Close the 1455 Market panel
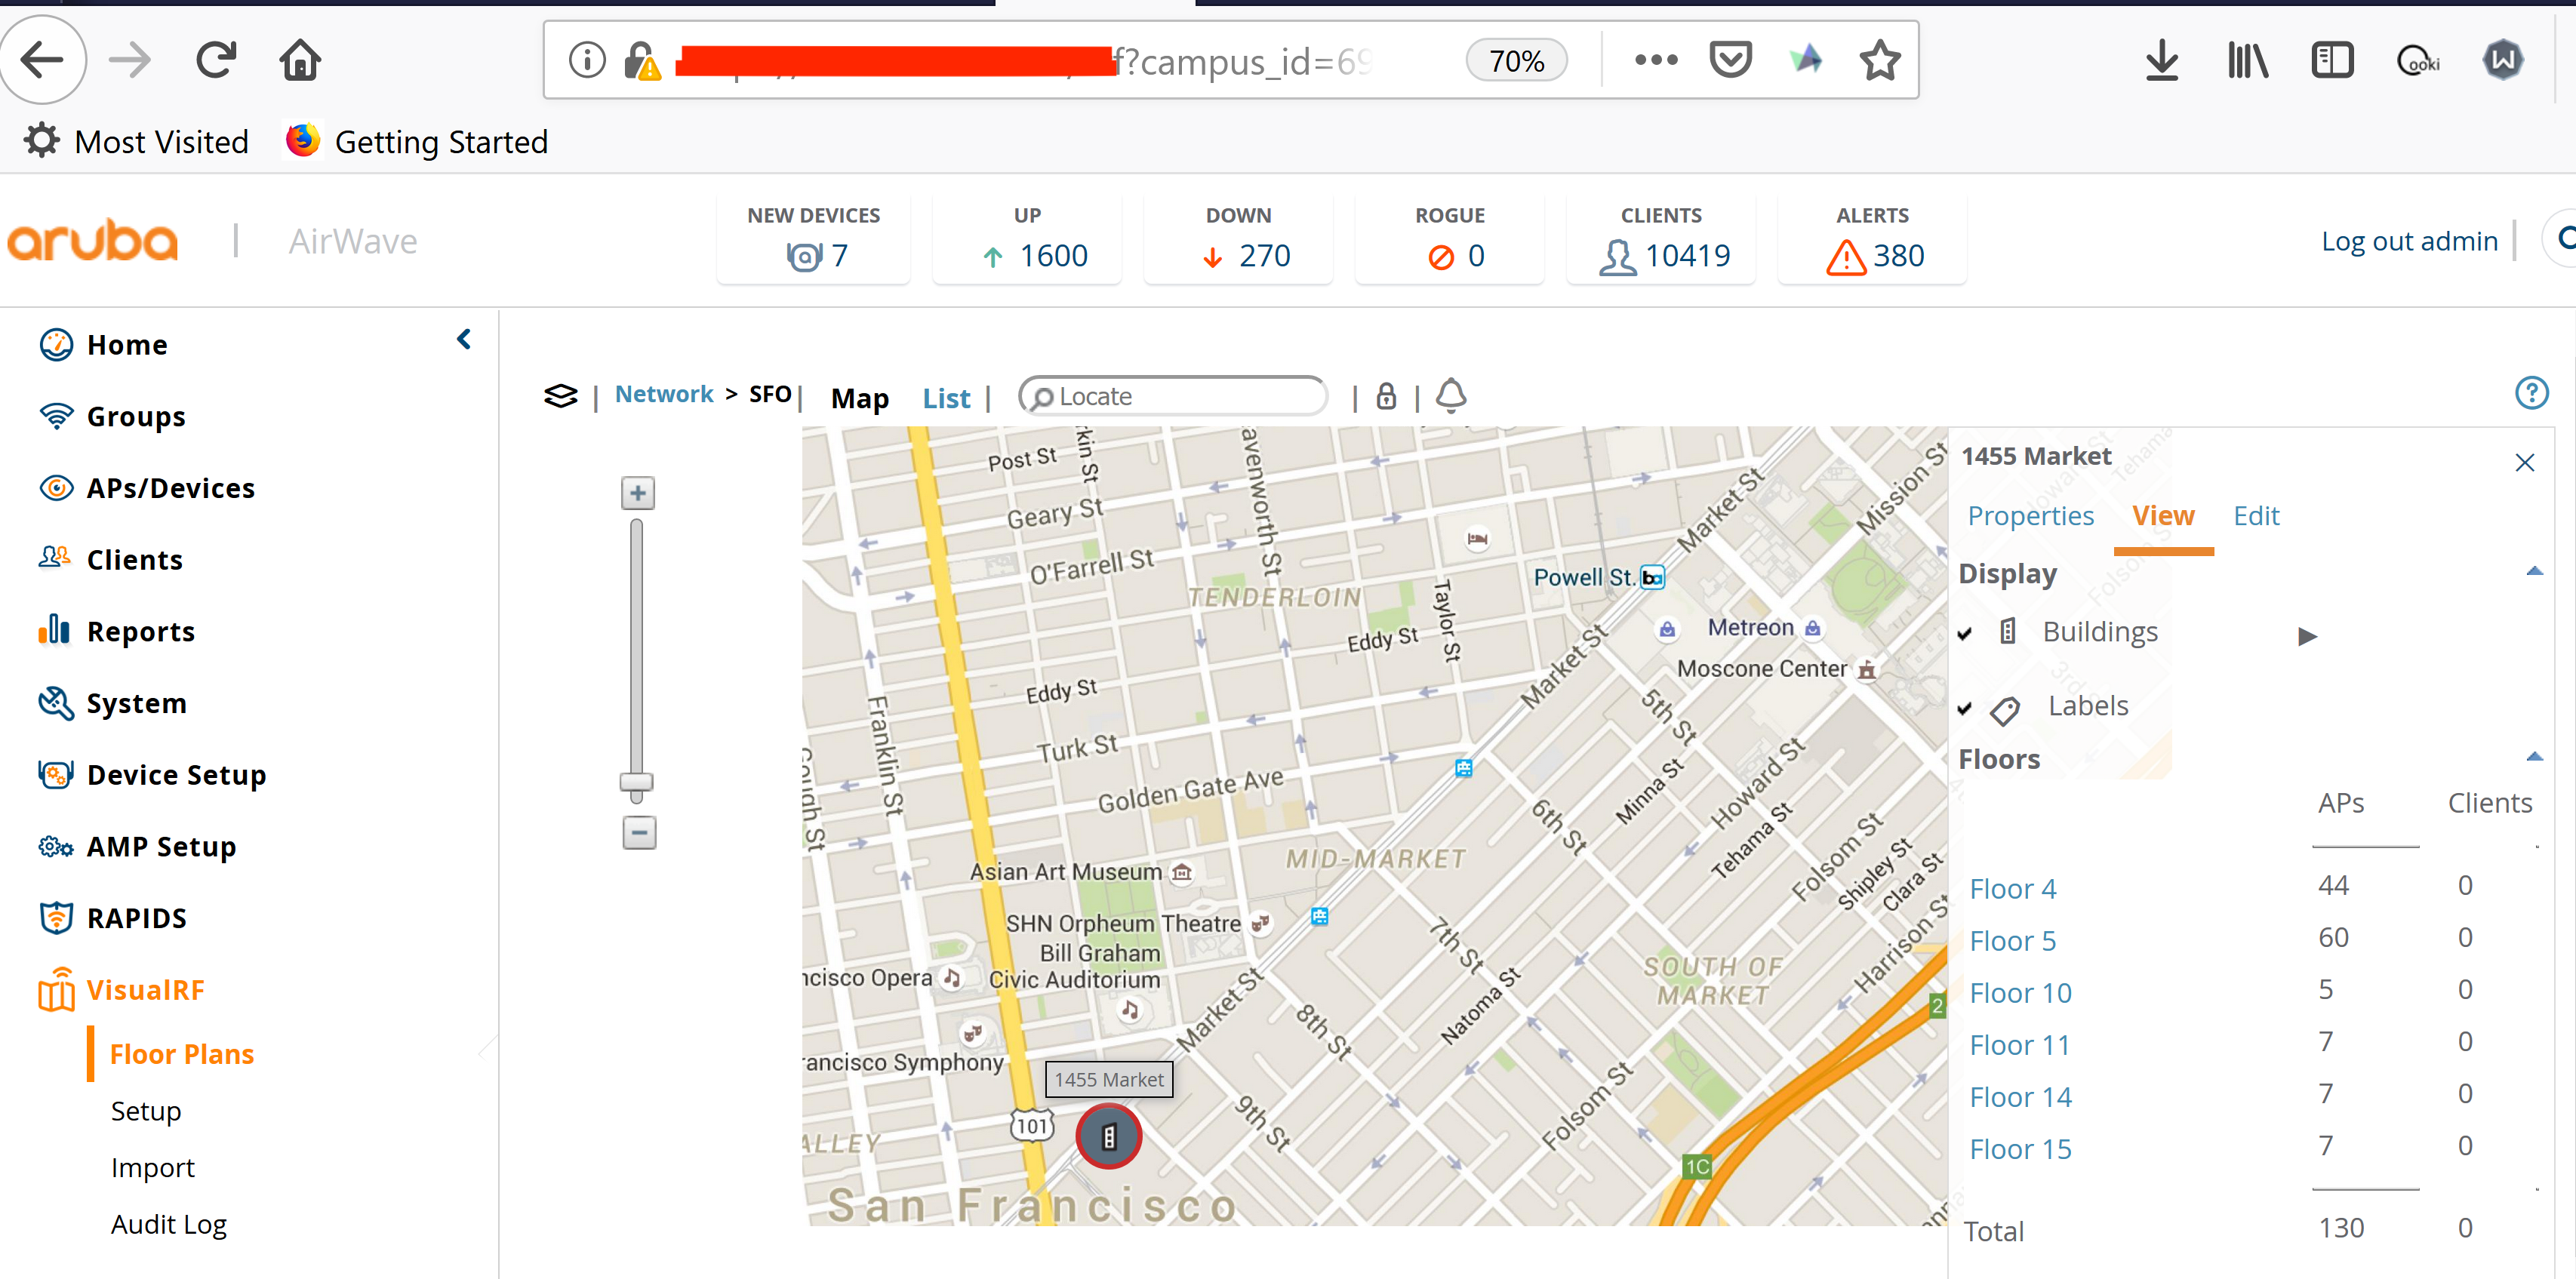 (2524, 462)
